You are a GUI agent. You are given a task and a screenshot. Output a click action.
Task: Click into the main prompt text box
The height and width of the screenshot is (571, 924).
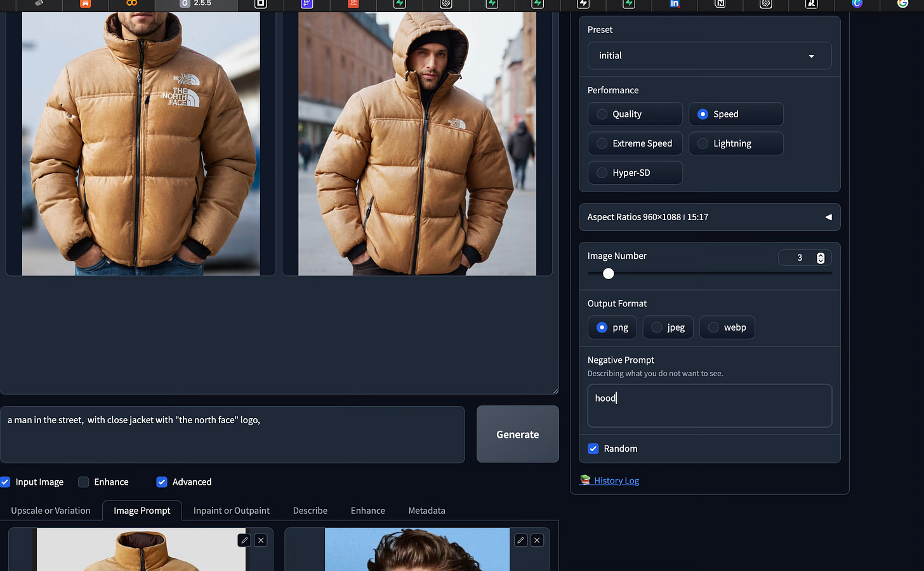click(x=232, y=435)
